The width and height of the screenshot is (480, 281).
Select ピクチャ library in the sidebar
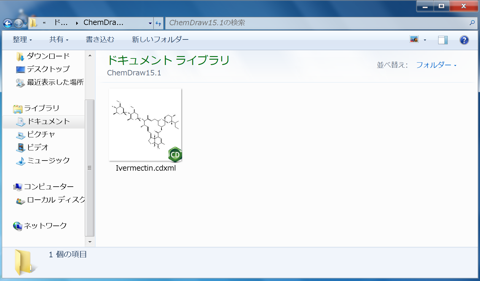(41, 134)
